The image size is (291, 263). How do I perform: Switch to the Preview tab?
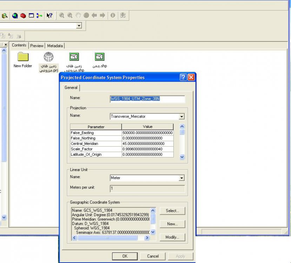click(37, 46)
